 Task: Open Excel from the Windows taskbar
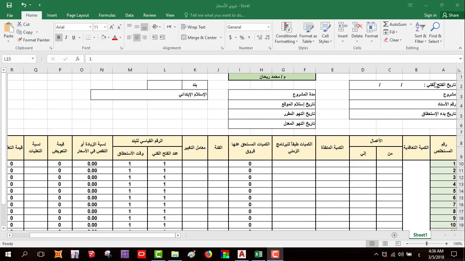tap(258, 254)
